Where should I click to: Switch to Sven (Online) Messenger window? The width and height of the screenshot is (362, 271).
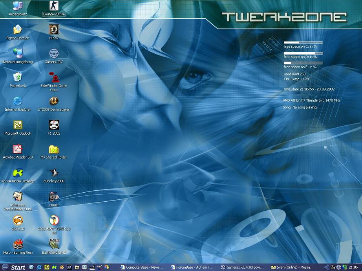point(293,267)
